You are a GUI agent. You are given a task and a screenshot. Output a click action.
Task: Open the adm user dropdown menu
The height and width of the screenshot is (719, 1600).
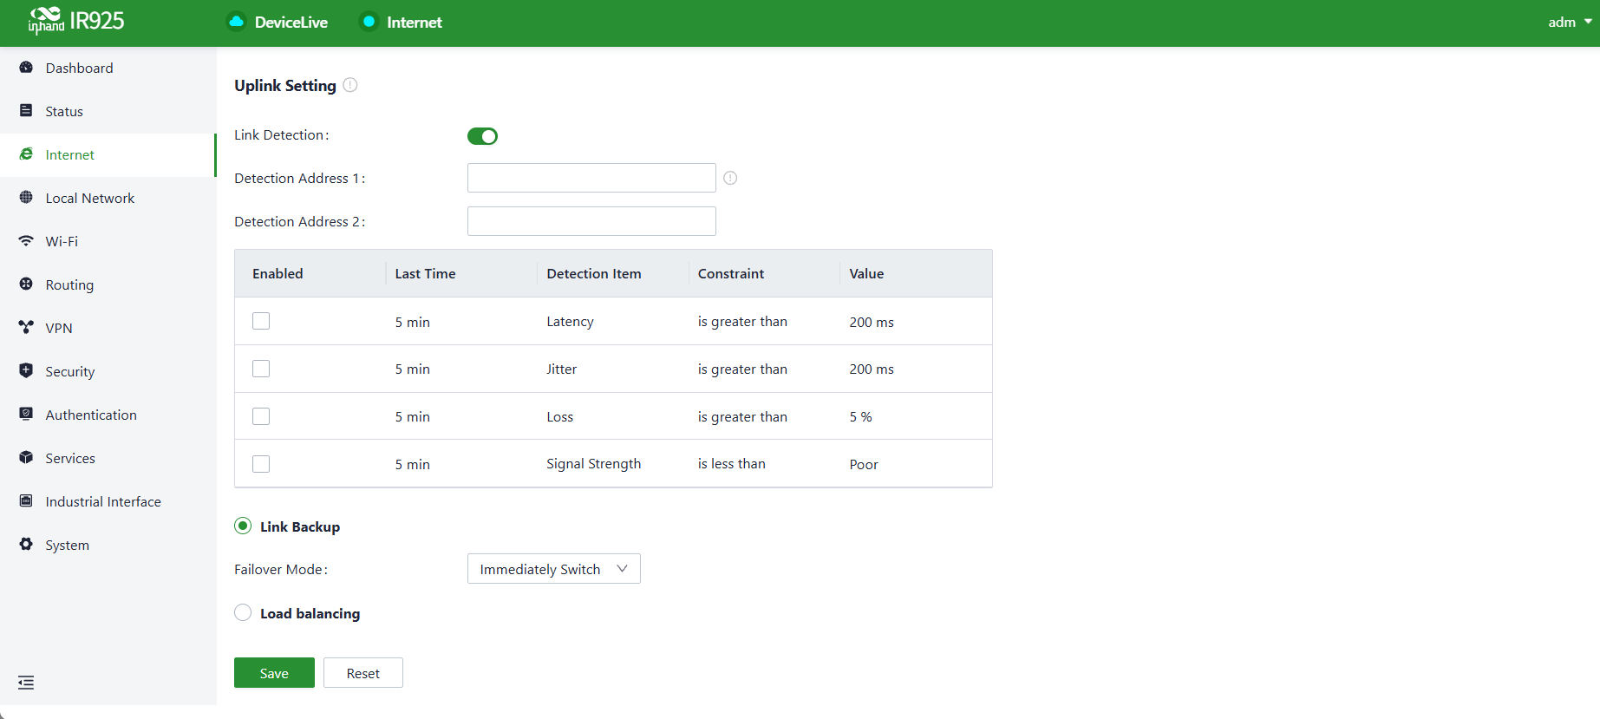(x=1570, y=22)
